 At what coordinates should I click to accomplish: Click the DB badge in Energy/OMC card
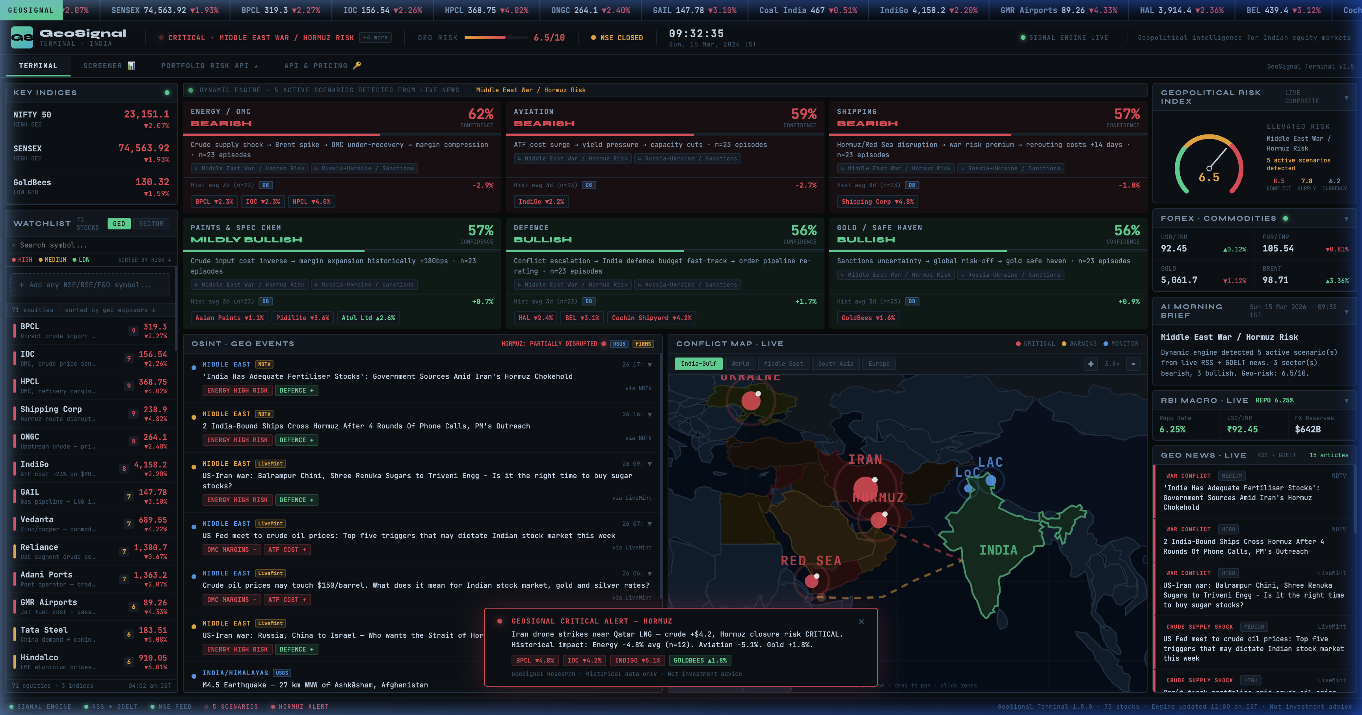tap(265, 185)
